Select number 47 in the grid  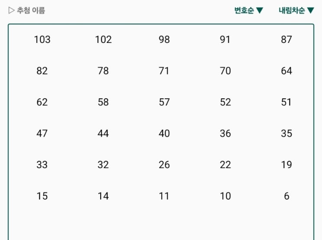coord(42,133)
